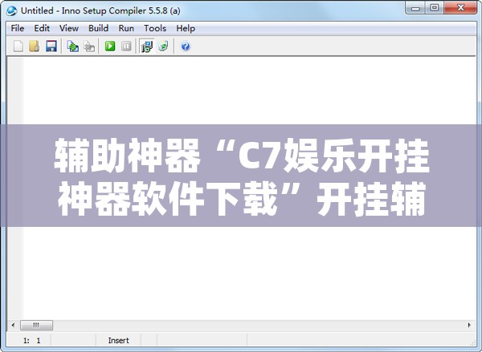Click the Pause toolbar icon

click(126, 47)
